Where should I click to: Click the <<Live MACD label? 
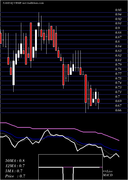pyautogui.click(x=108, y=173)
